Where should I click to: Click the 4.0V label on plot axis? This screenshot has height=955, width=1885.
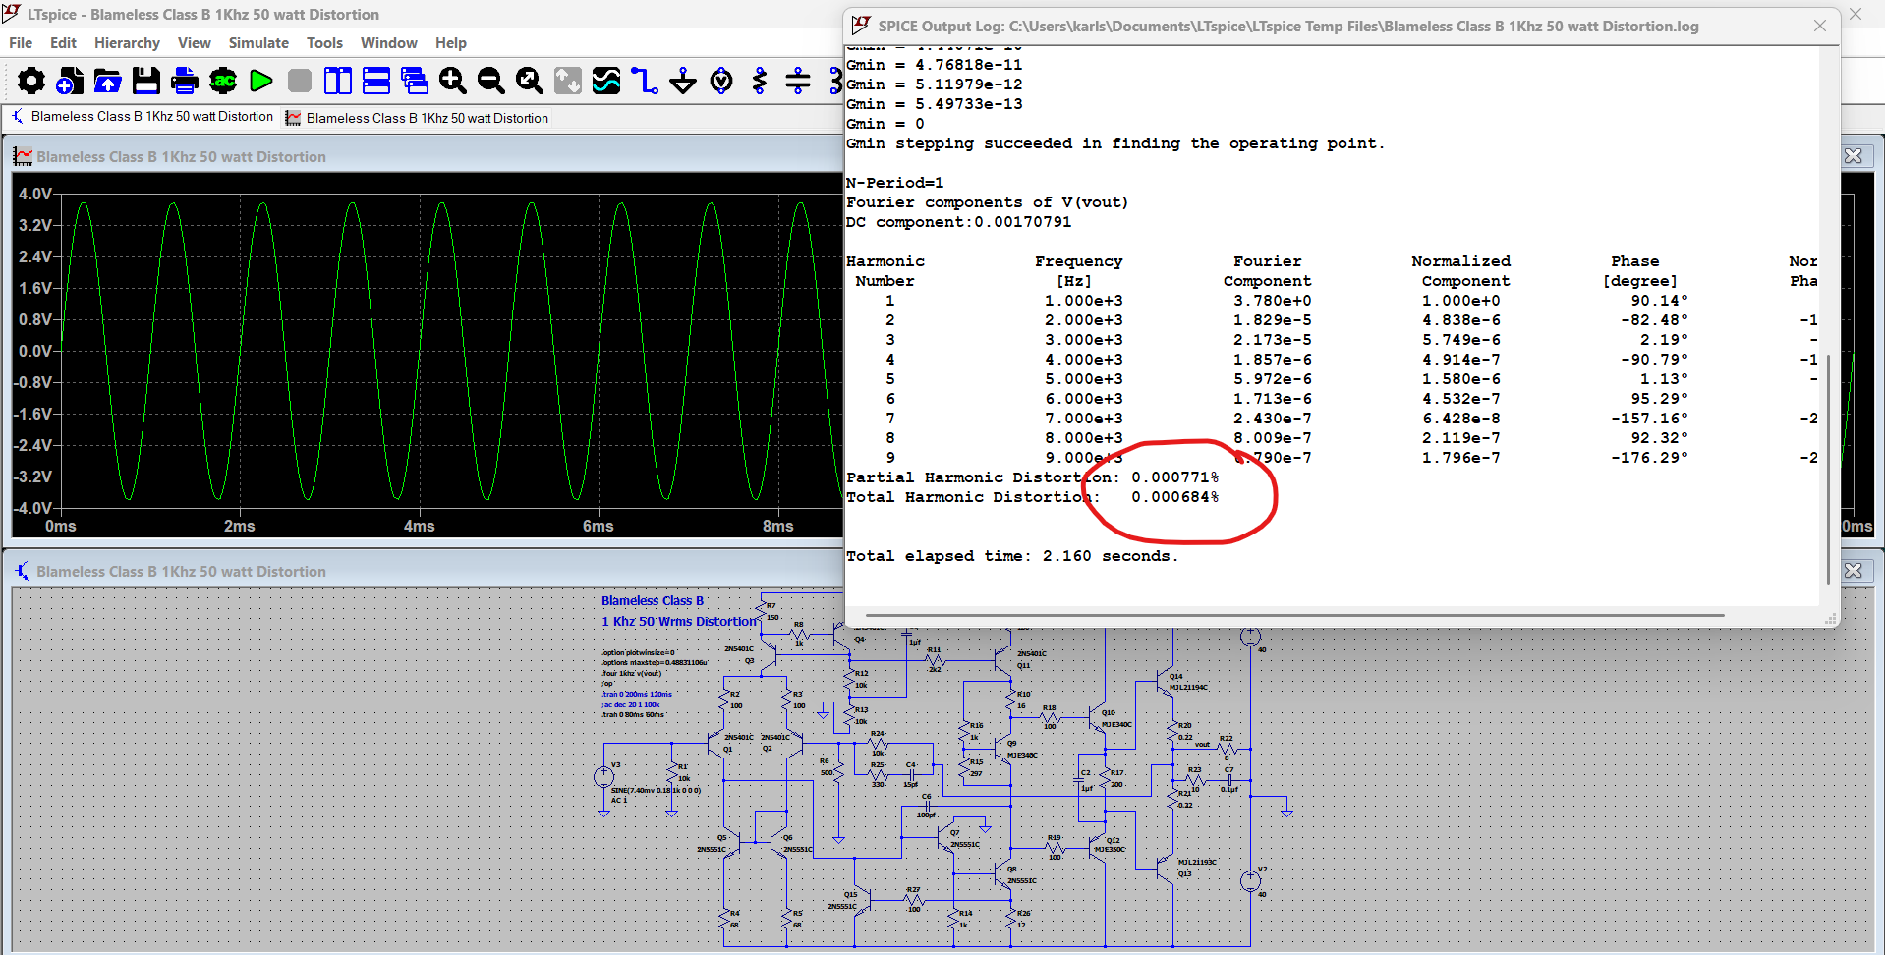coord(35,194)
